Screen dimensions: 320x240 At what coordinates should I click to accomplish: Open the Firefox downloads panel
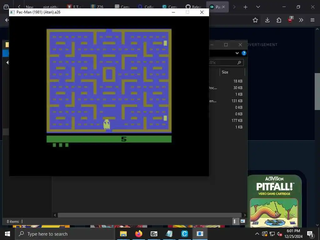(x=267, y=20)
